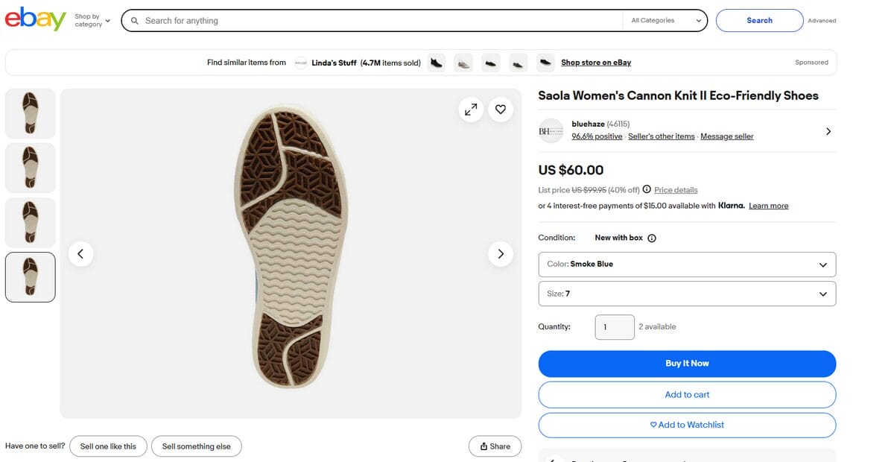Image resolution: width=894 pixels, height=462 pixels.
Task: Visit the Seller's other items link
Action: [x=662, y=136]
